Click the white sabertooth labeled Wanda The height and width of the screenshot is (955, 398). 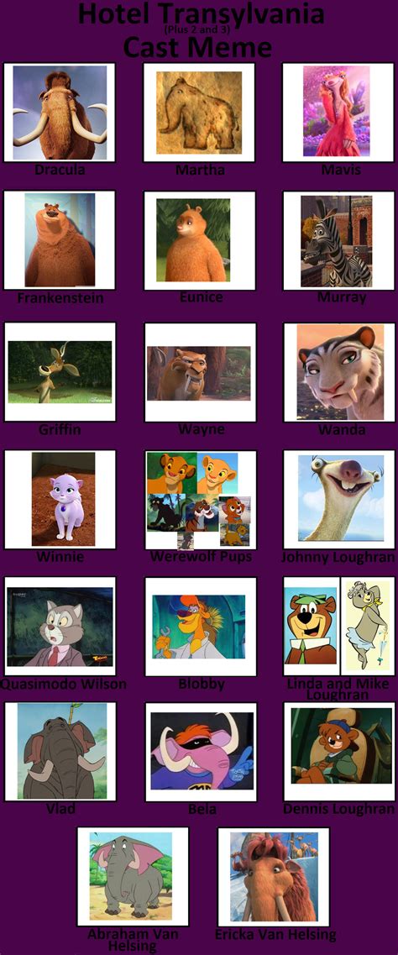pyautogui.click(x=340, y=371)
